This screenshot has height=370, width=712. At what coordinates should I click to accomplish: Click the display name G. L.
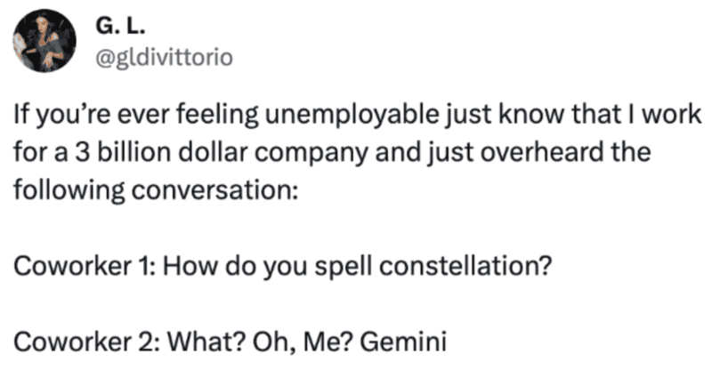coord(120,27)
